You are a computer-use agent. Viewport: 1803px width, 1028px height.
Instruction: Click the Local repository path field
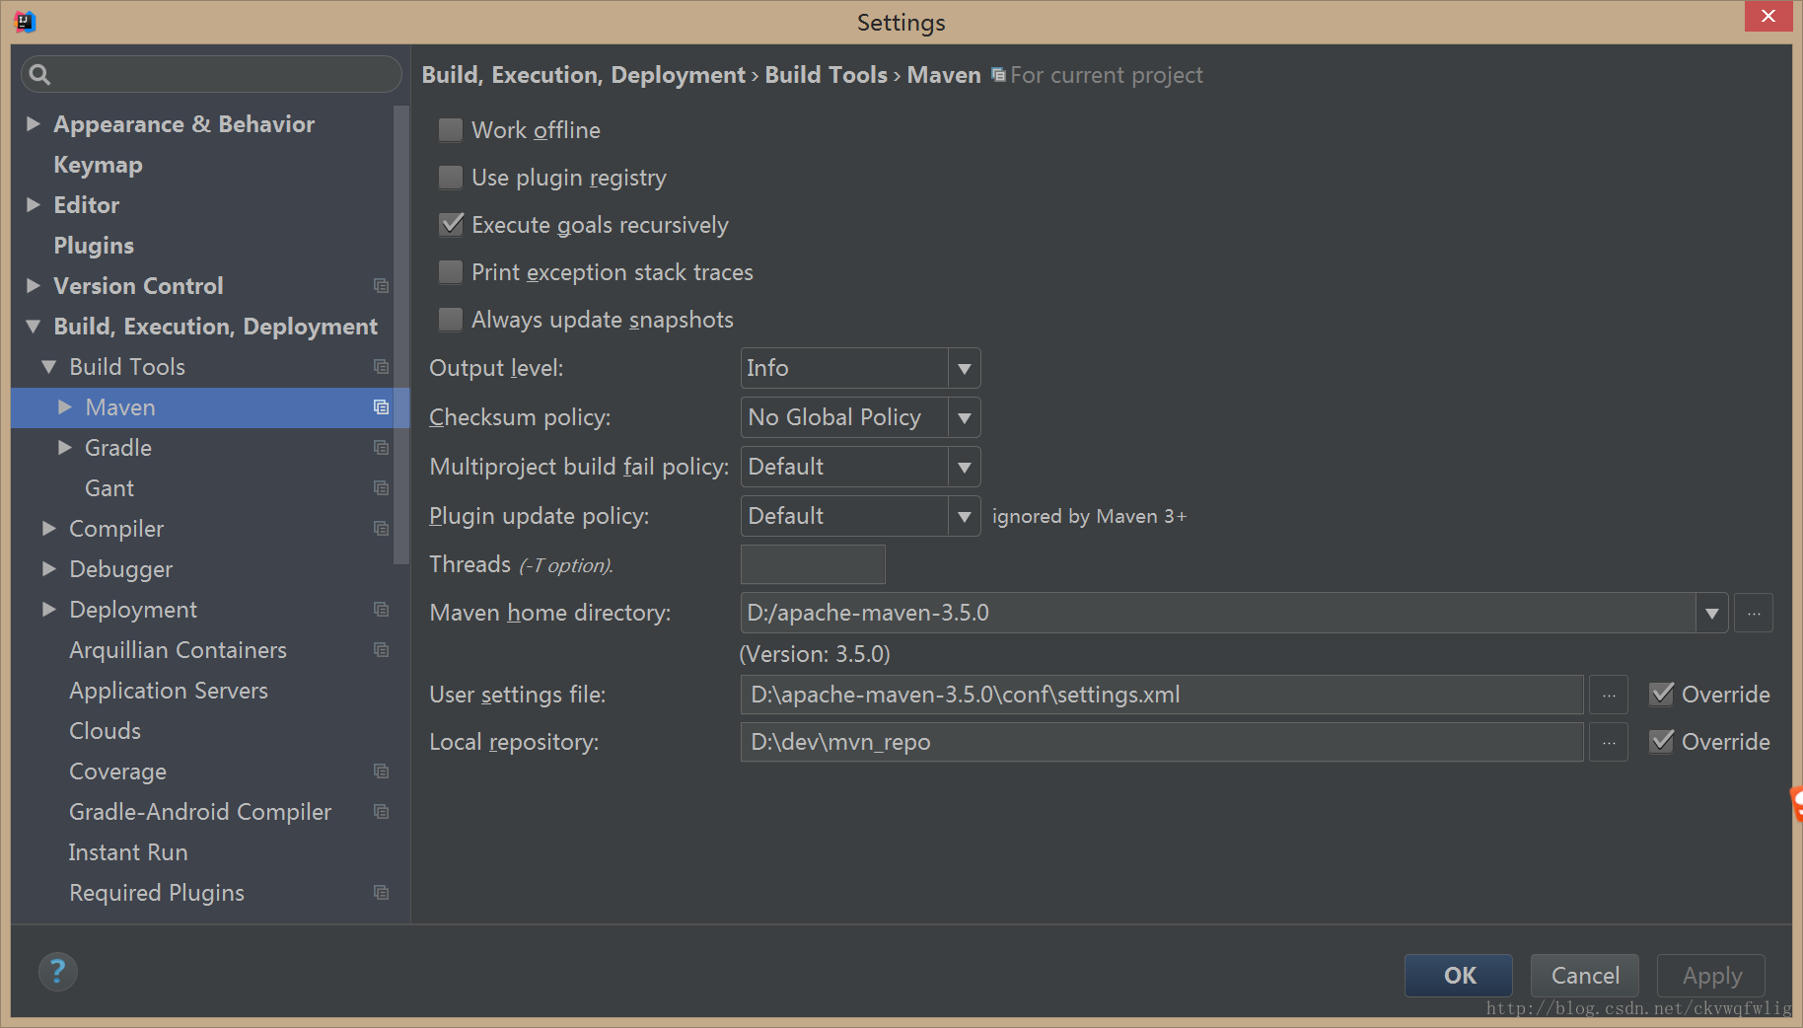[x=1162, y=742]
